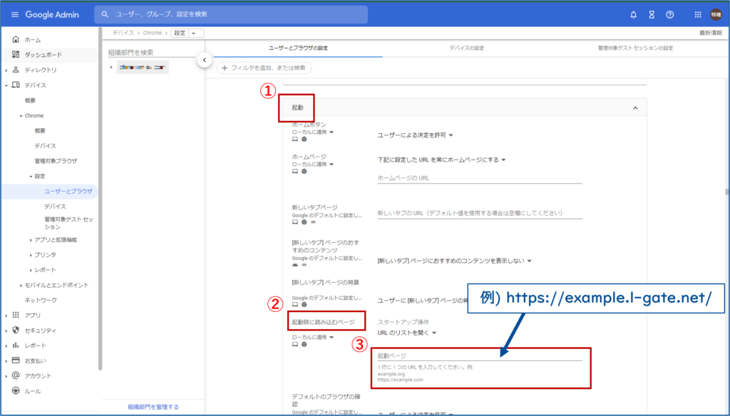Open the main hamburger menu
This screenshot has height=416, width=730.
[x=15, y=14]
